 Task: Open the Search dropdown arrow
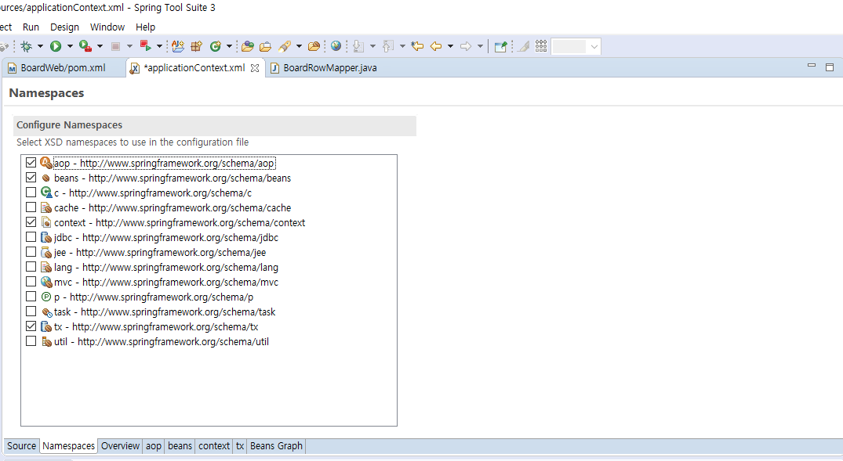299,47
